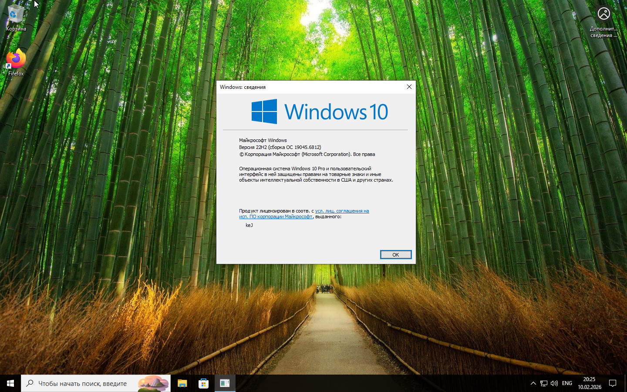Screen dimensions: 627x392
Task: Open the notification center icon
Action: click(613, 383)
